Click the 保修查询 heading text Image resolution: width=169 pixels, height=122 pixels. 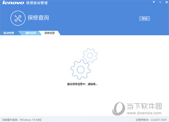click(x=38, y=18)
